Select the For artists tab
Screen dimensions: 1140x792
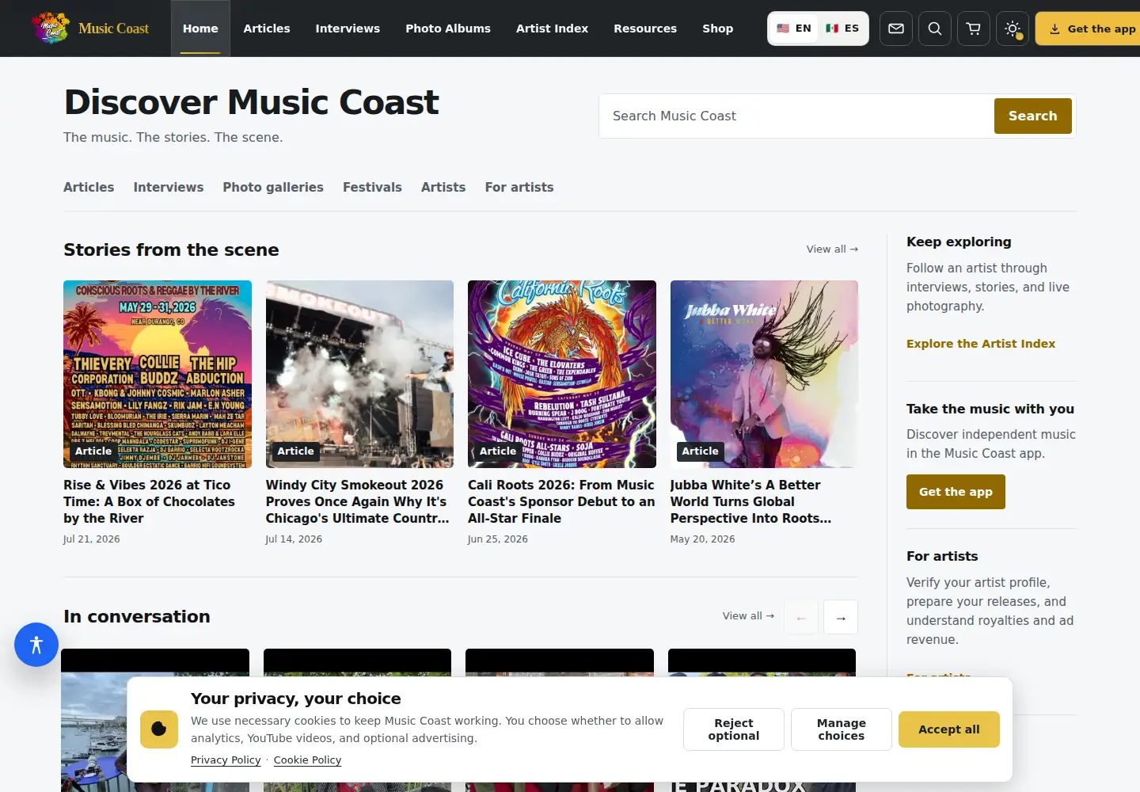[x=519, y=188]
